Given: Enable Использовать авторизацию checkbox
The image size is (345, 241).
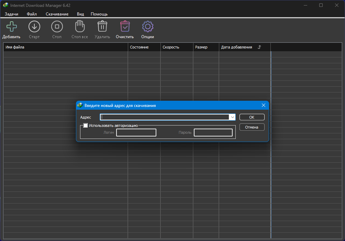Looking at the screenshot, I should pos(86,125).
